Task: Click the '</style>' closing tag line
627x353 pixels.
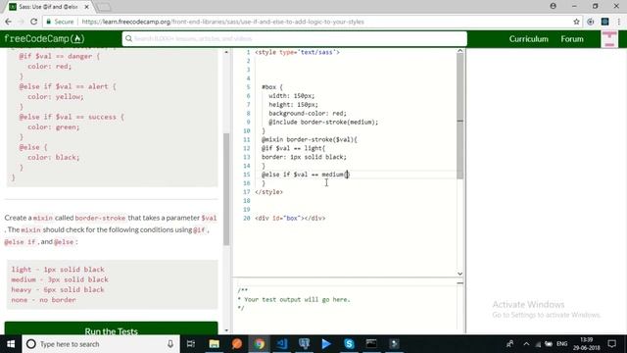Action: [x=268, y=192]
